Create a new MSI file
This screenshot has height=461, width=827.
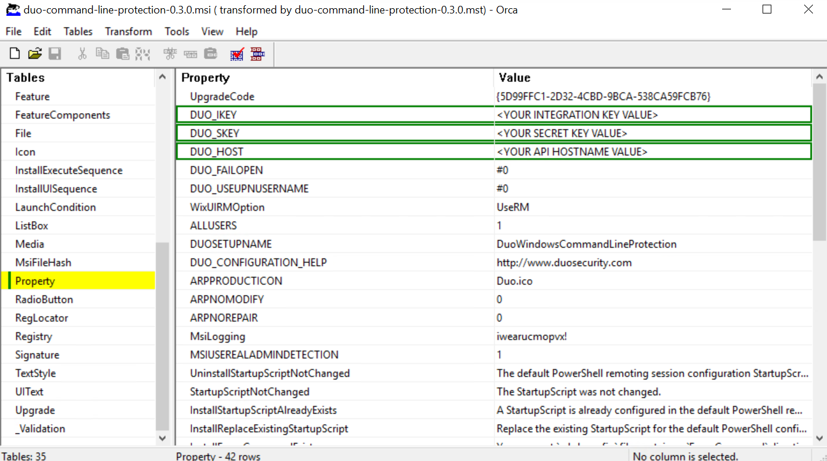point(13,53)
